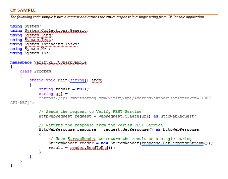Click 'reader.ReadToEnd' call

click(x=89, y=148)
